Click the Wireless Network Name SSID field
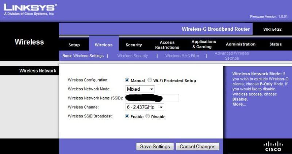Screen dimensions: 292x154 [152, 98]
